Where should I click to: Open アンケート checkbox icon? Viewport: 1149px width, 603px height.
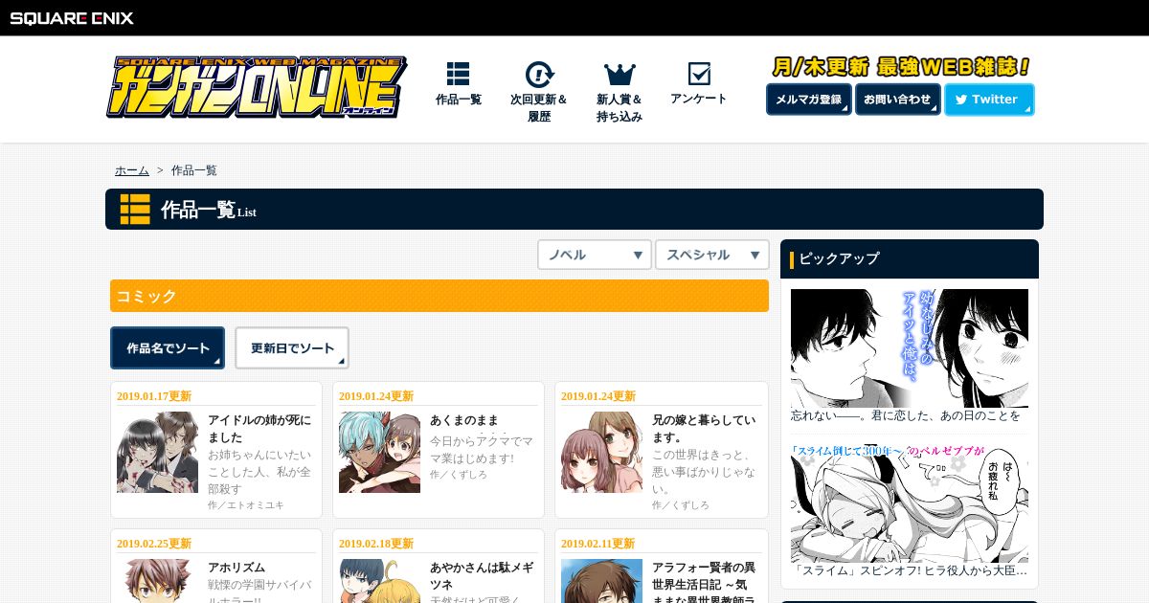699,74
